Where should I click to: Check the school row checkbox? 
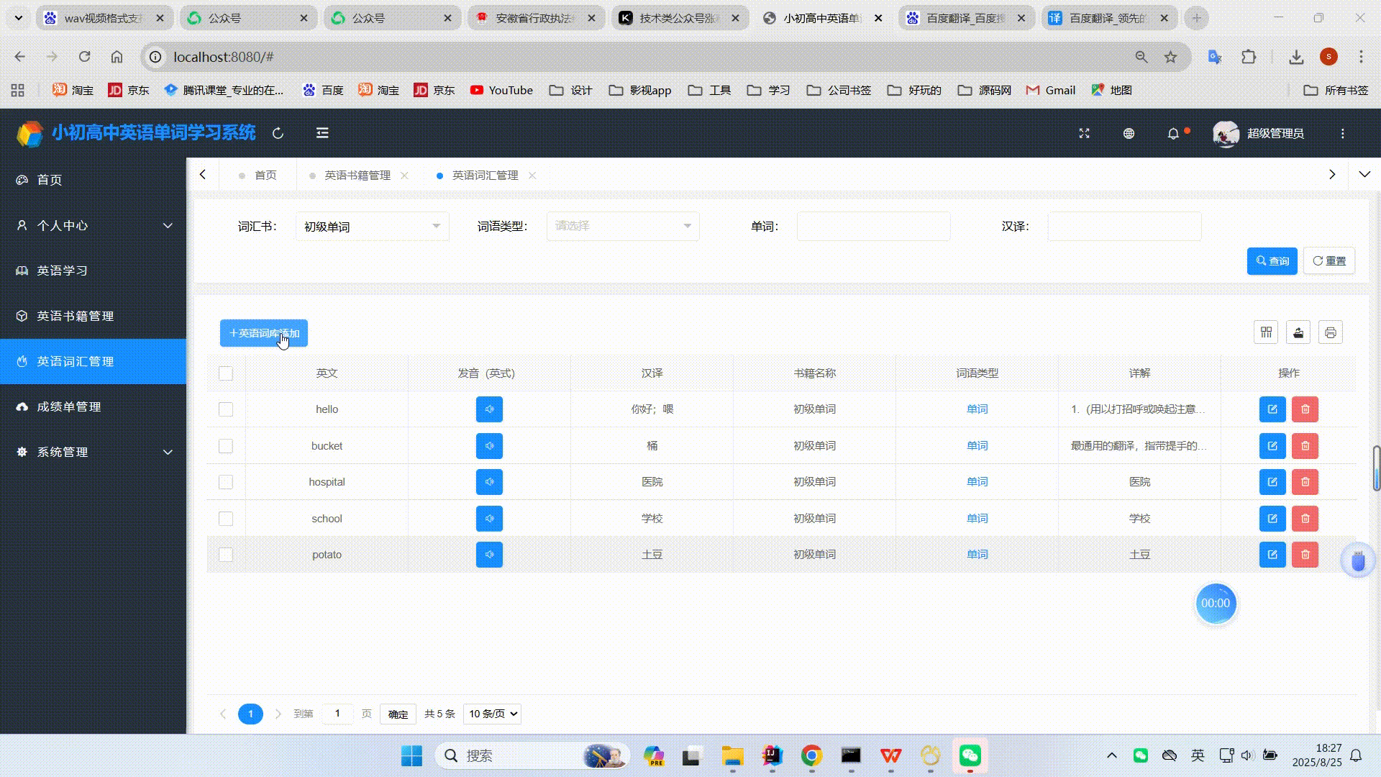pyautogui.click(x=226, y=519)
